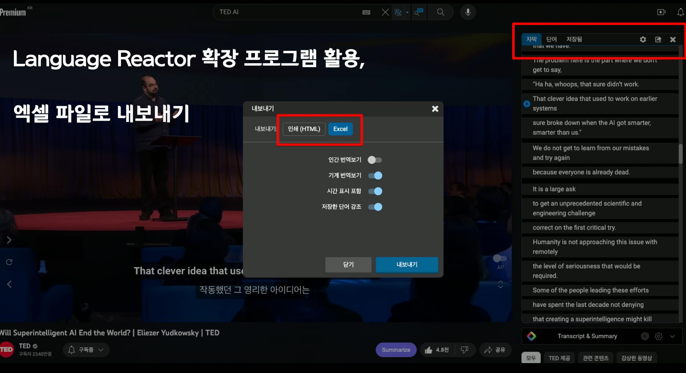Click the TED AI search input field

(286, 12)
